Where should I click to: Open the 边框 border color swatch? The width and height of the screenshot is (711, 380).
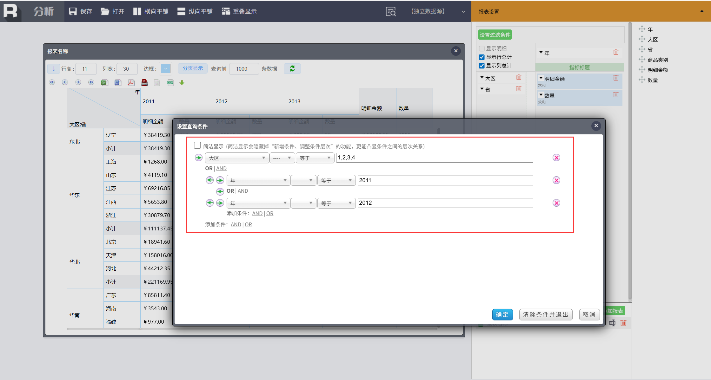(166, 68)
